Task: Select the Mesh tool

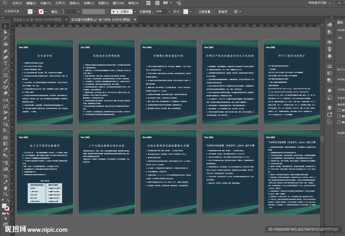Action: pyautogui.click(x=5, y=137)
